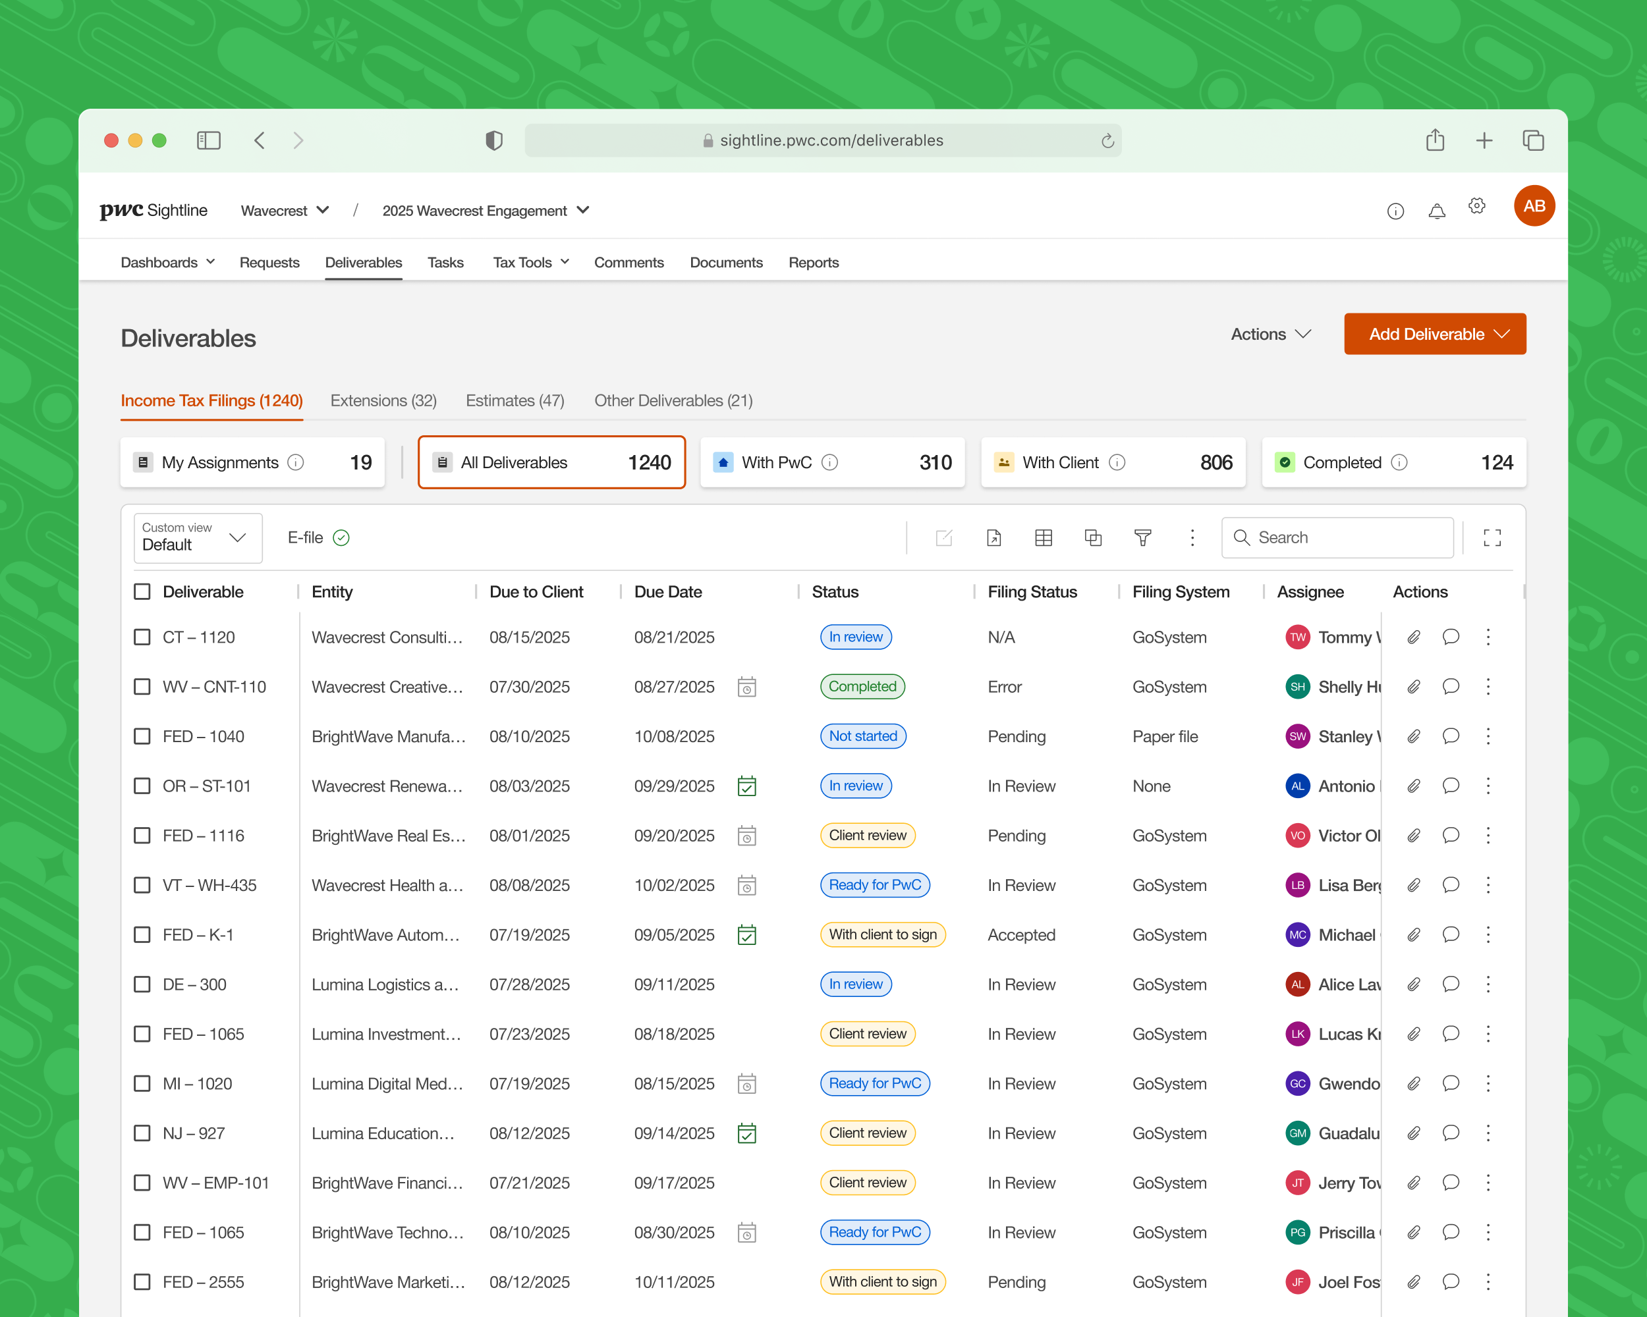Reload the page in address bar
The height and width of the screenshot is (1317, 1647).
point(1107,140)
